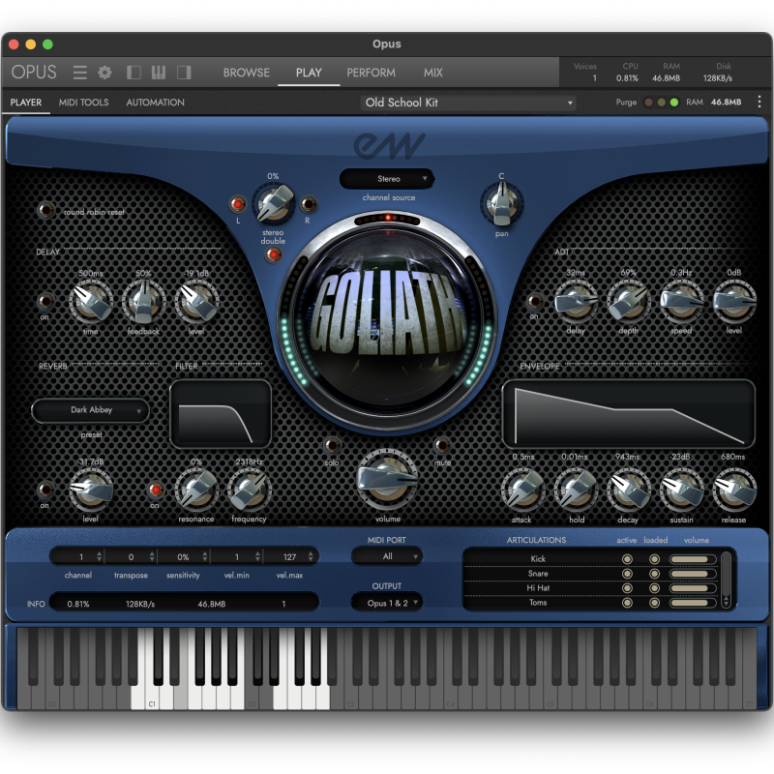Click the envelope decay knob

click(x=628, y=491)
